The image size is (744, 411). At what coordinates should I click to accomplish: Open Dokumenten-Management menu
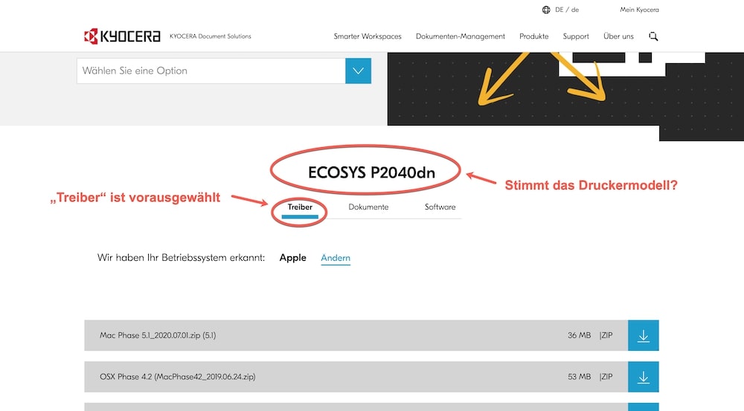point(461,36)
